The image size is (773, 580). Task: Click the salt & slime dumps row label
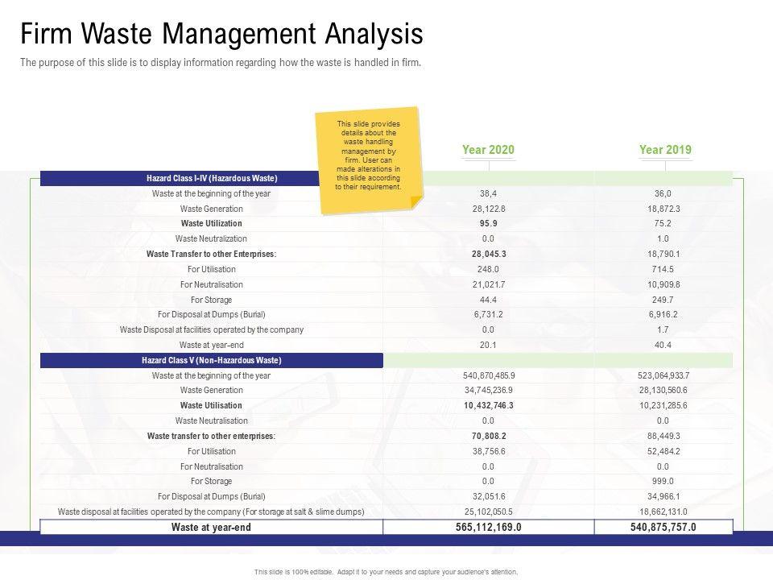(x=211, y=512)
